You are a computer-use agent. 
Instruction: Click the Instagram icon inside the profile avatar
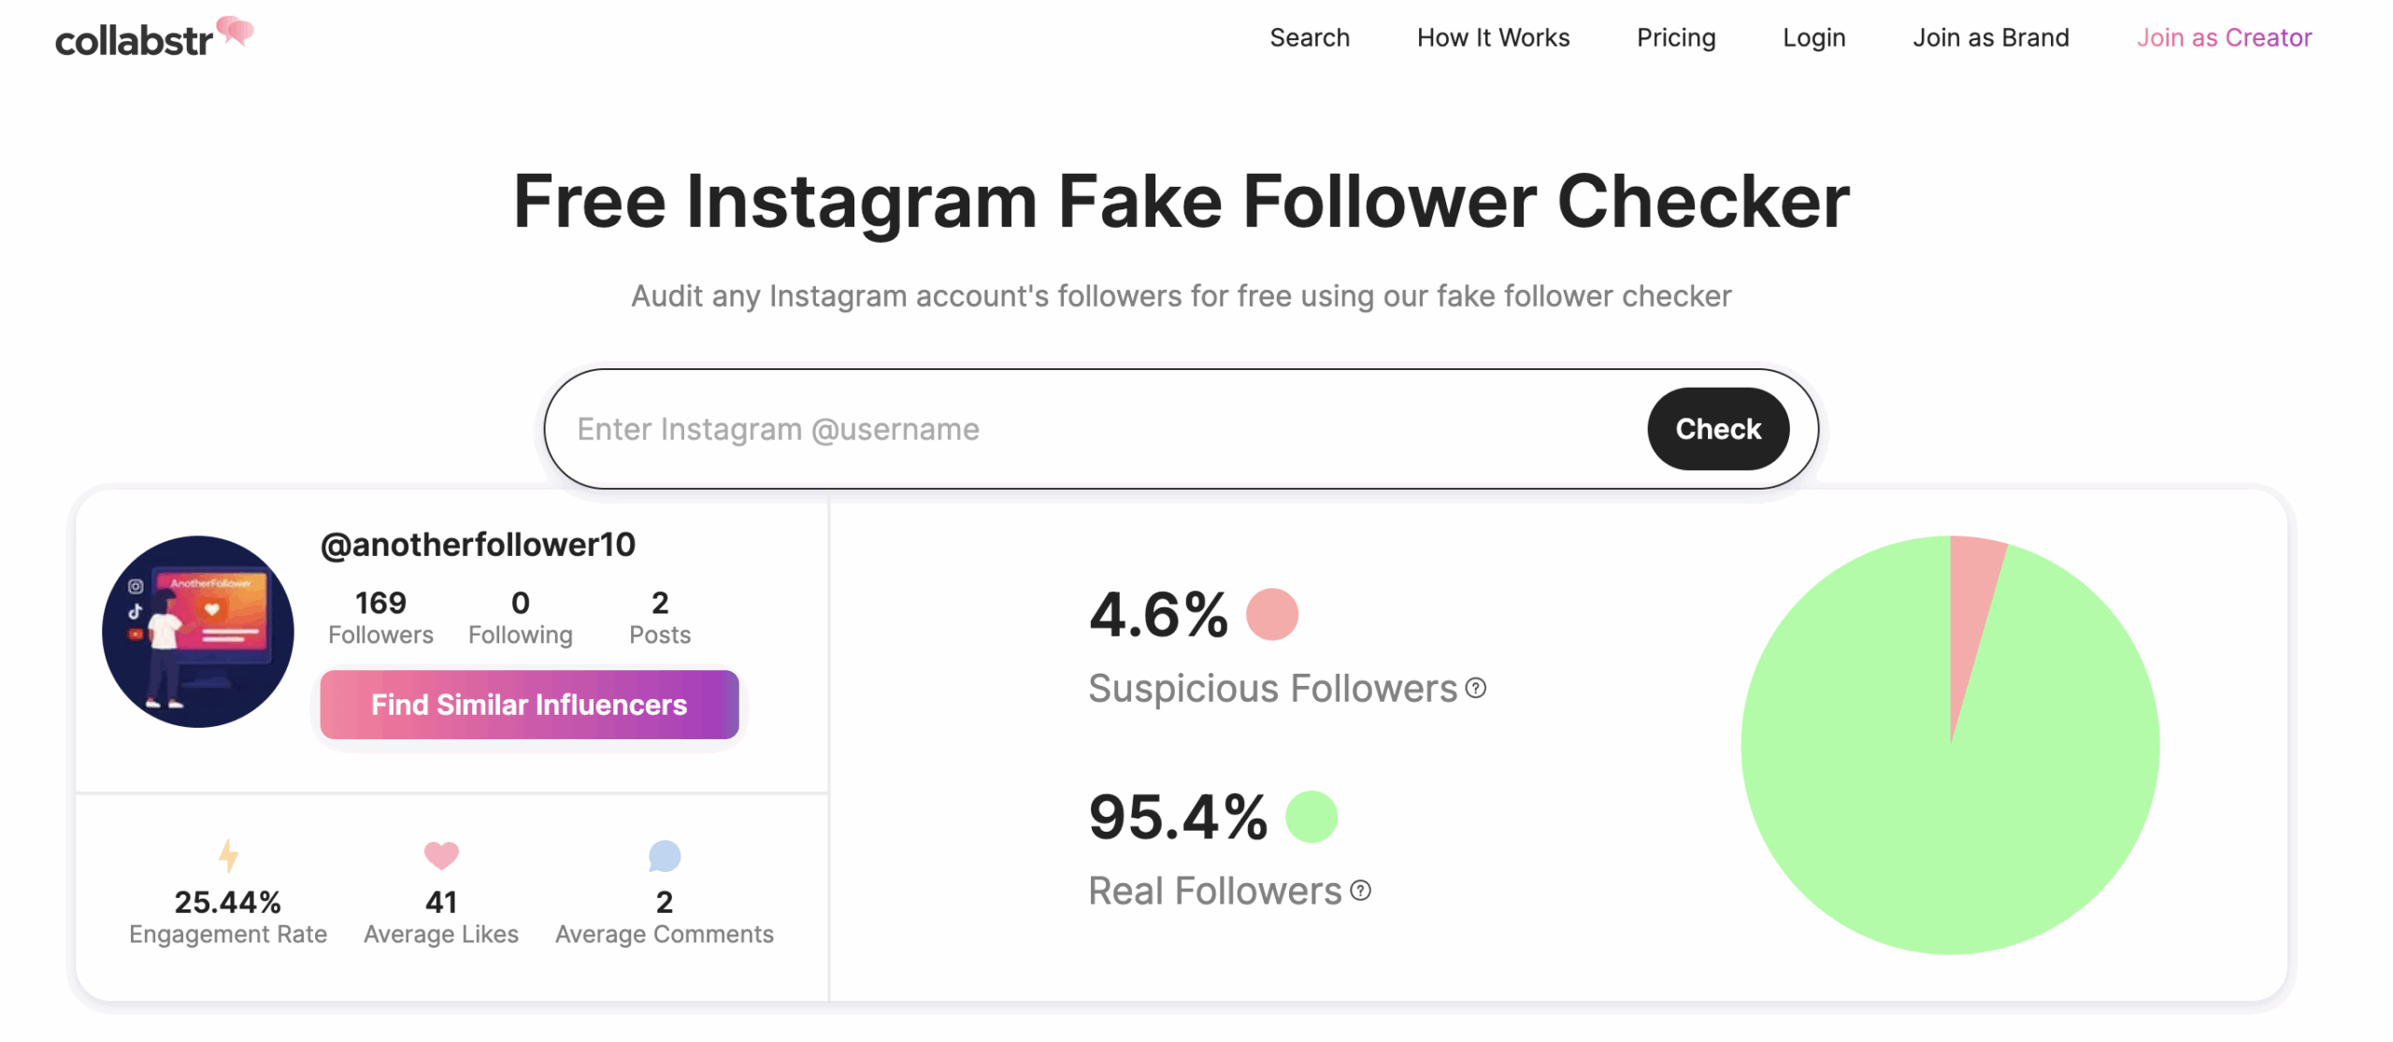click(136, 585)
